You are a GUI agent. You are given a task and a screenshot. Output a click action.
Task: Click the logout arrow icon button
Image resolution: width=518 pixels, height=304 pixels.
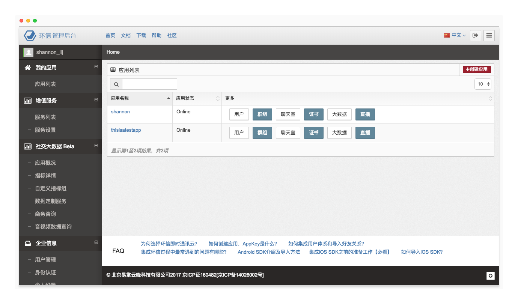[x=476, y=35]
